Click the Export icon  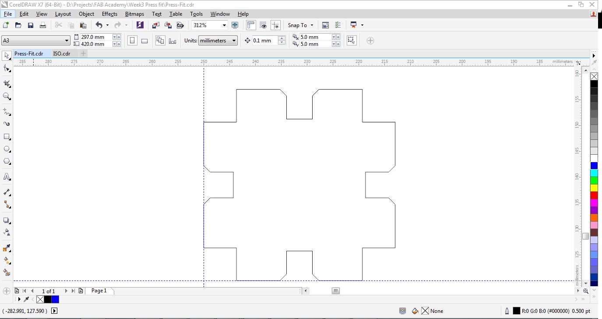click(168, 25)
